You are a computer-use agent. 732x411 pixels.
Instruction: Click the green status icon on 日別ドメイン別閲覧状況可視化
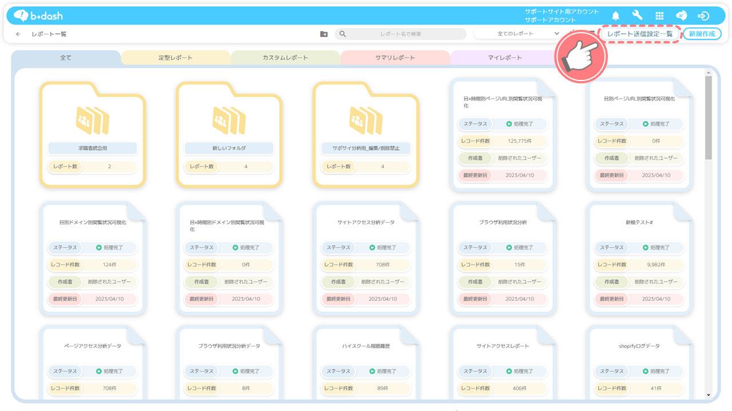[99, 248]
